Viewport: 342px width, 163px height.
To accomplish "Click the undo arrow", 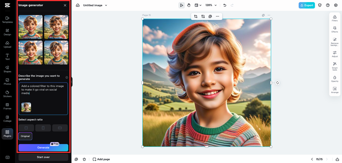I will [225, 5].
